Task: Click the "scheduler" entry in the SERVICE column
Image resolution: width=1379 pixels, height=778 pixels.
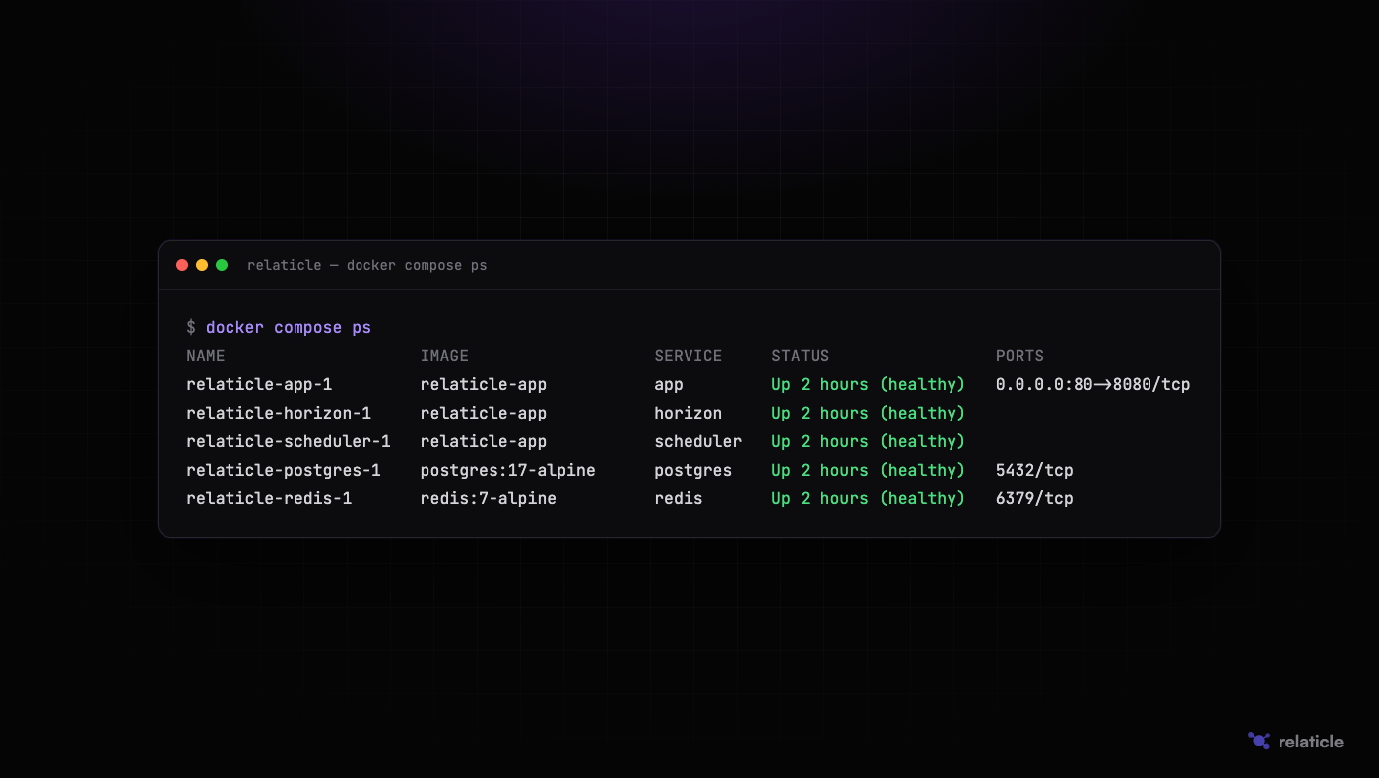Action: tap(698, 441)
